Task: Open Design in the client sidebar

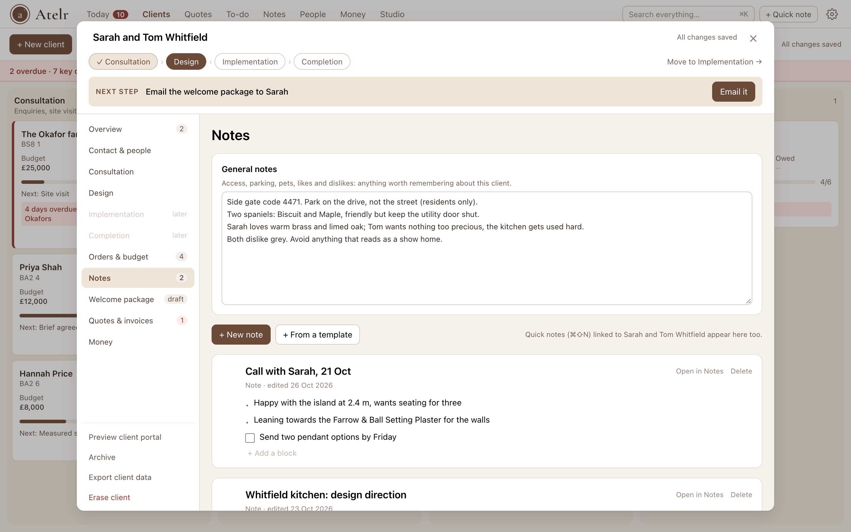Action: coord(138,193)
